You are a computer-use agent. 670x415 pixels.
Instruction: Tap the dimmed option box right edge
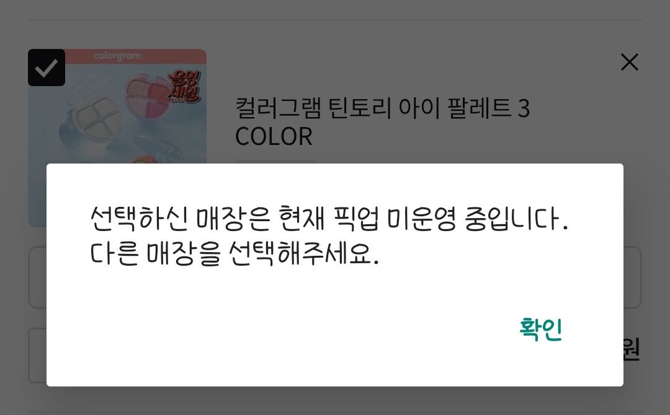(x=632, y=277)
